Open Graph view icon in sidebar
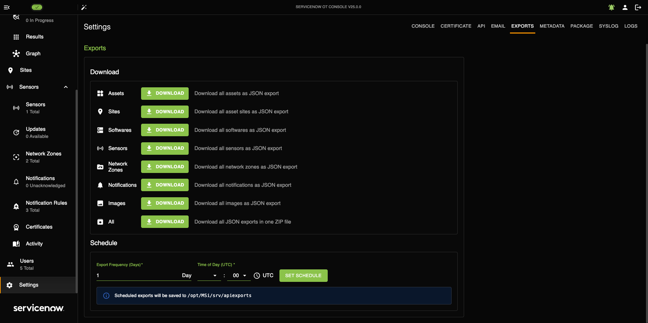 click(x=16, y=54)
